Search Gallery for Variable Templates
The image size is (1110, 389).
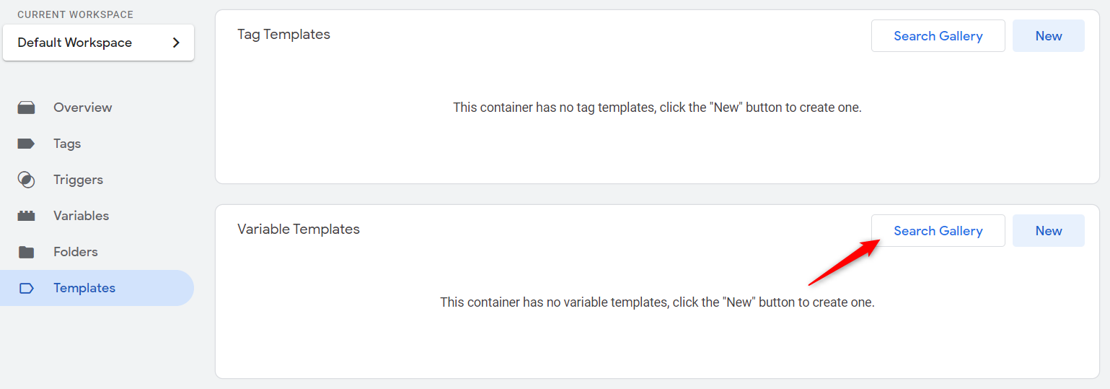(x=938, y=231)
